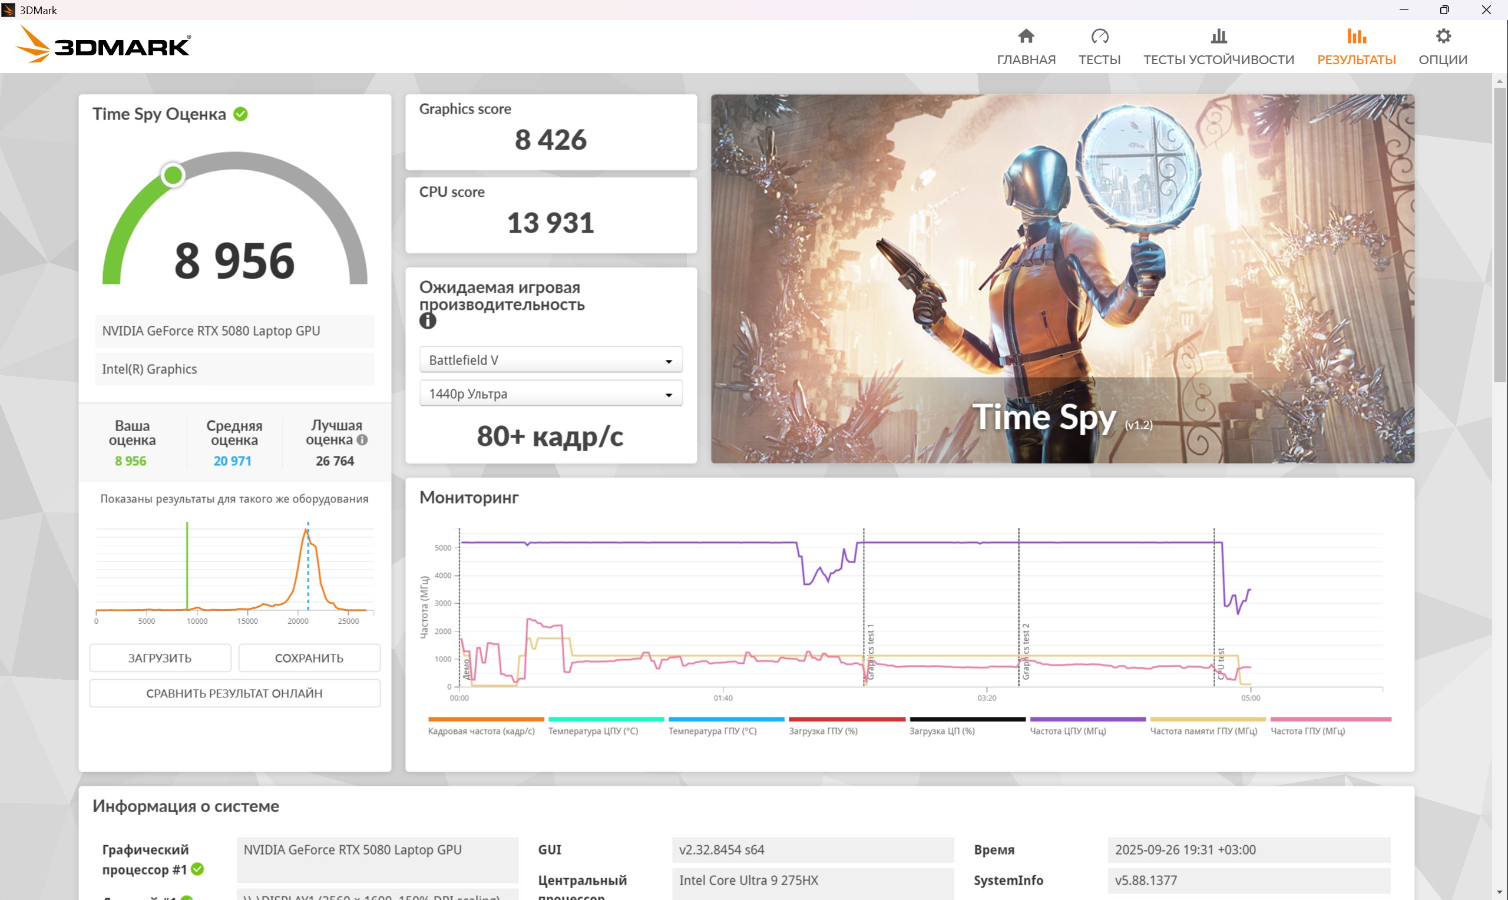Click the CPU score value 13 931
Image resolution: width=1508 pixels, height=900 pixels.
point(551,223)
